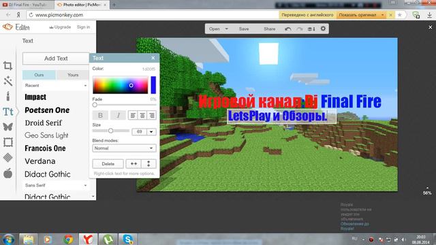This screenshot has width=436, height=245.
Task: Toggle bold formatting
Action: (x=100, y=115)
